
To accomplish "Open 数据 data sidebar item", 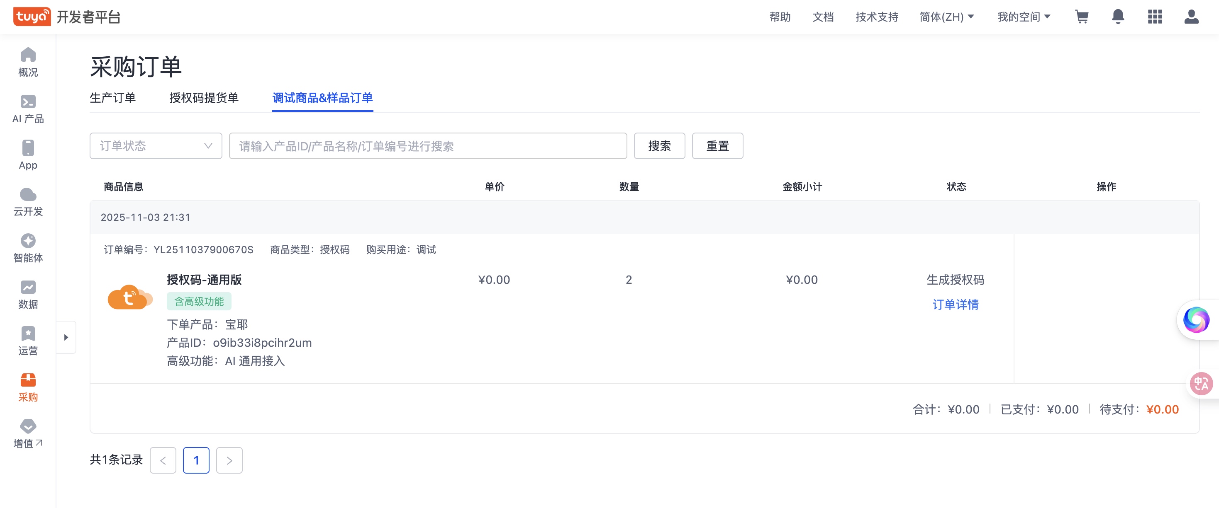I will pyautogui.click(x=28, y=295).
